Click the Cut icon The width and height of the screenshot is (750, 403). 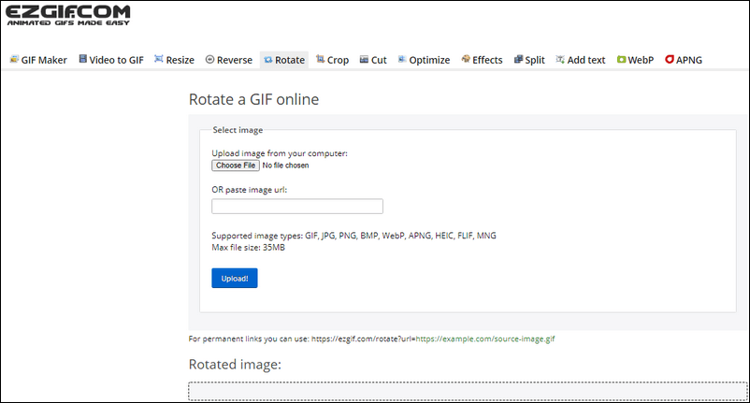pyautogui.click(x=364, y=59)
